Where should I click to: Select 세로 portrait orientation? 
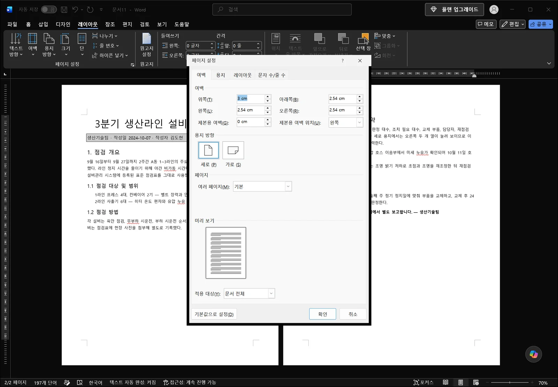(x=209, y=150)
